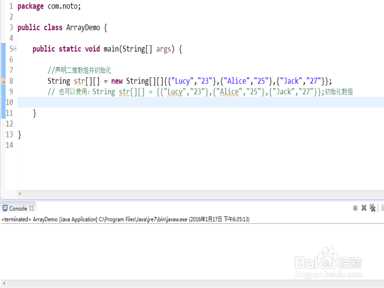The height and width of the screenshot is (288, 384).
Task: Click the "Lucy" string literal on line 8
Action: pos(182,81)
